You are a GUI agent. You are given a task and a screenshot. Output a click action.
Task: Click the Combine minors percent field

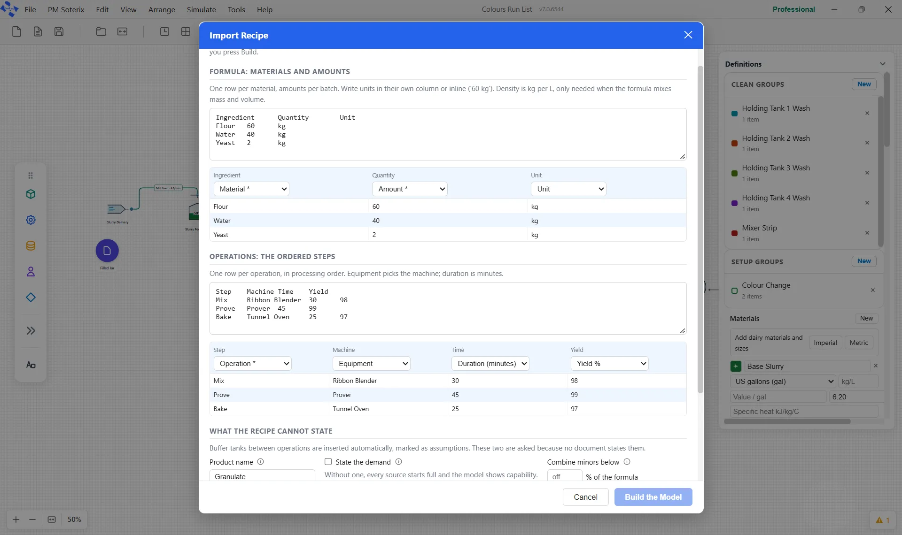click(x=565, y=476)
